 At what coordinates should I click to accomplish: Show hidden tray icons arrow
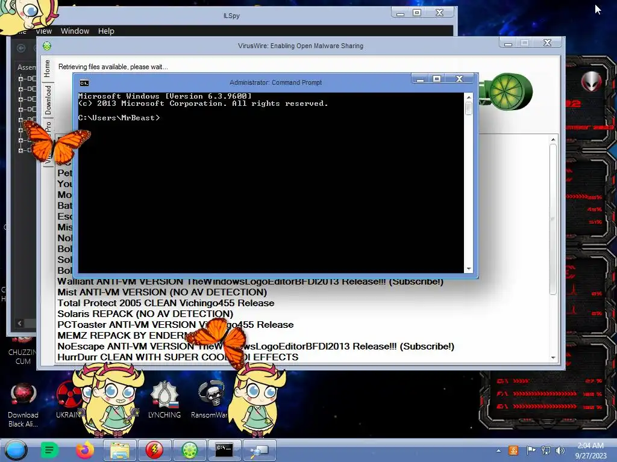pyautogui.click(x=498, y=451)
